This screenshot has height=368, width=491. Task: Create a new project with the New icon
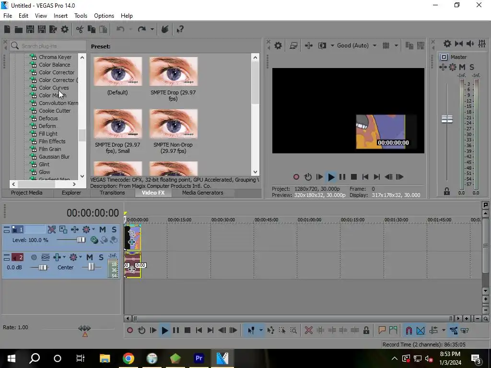(7, 29)
